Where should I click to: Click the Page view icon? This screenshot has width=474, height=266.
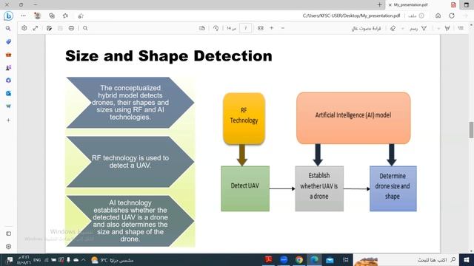click(x=202, y=28)
